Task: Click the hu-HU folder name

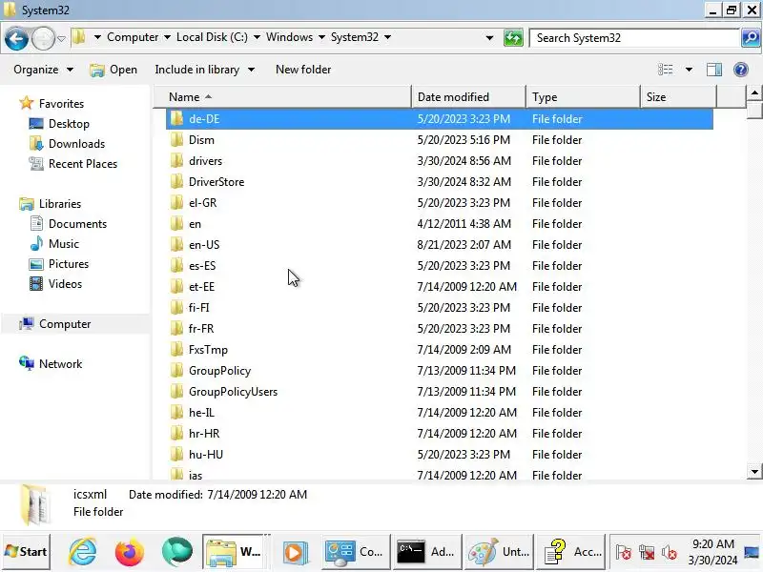Action: 206,455
